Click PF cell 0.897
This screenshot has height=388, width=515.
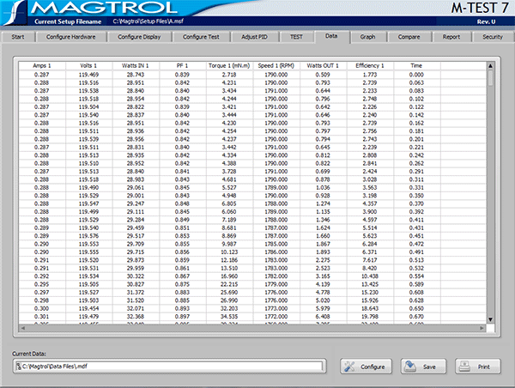(182, 317)
